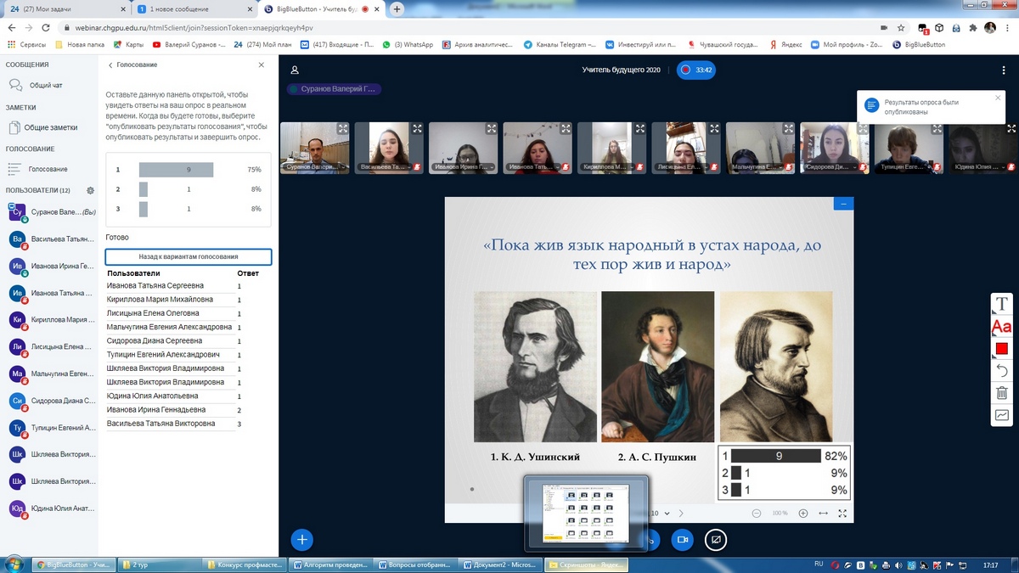Fit presentation slide to width
This screenshot has width=1019, height=573.
823,514
